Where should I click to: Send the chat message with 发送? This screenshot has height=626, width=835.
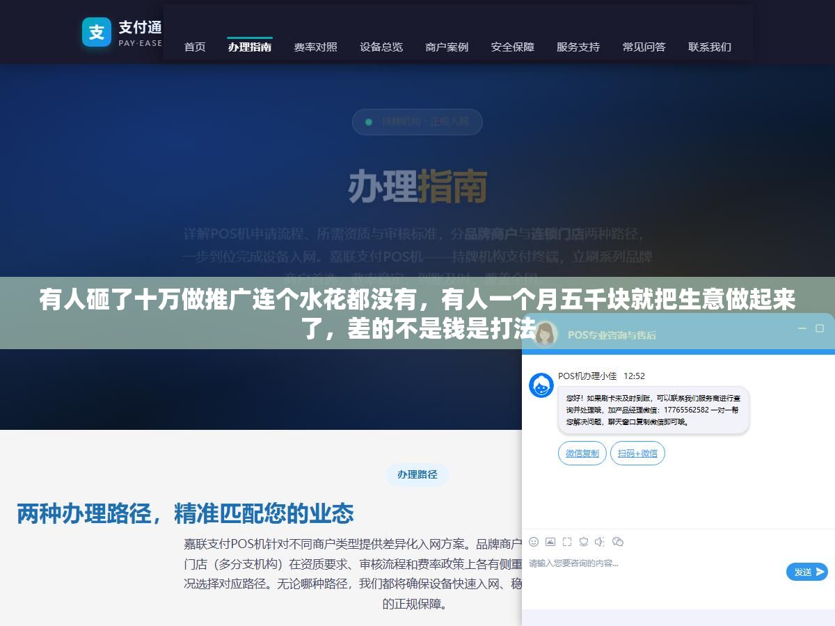click(807, 572)
